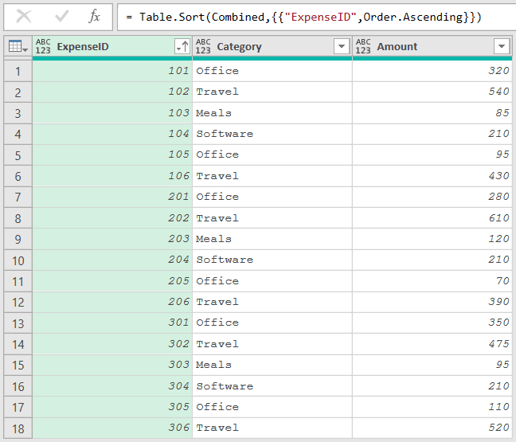Viewport: 516px width, 442px height.
Task: Click Amount cell 95 in row 5
Action: click(x=432, y=155)
